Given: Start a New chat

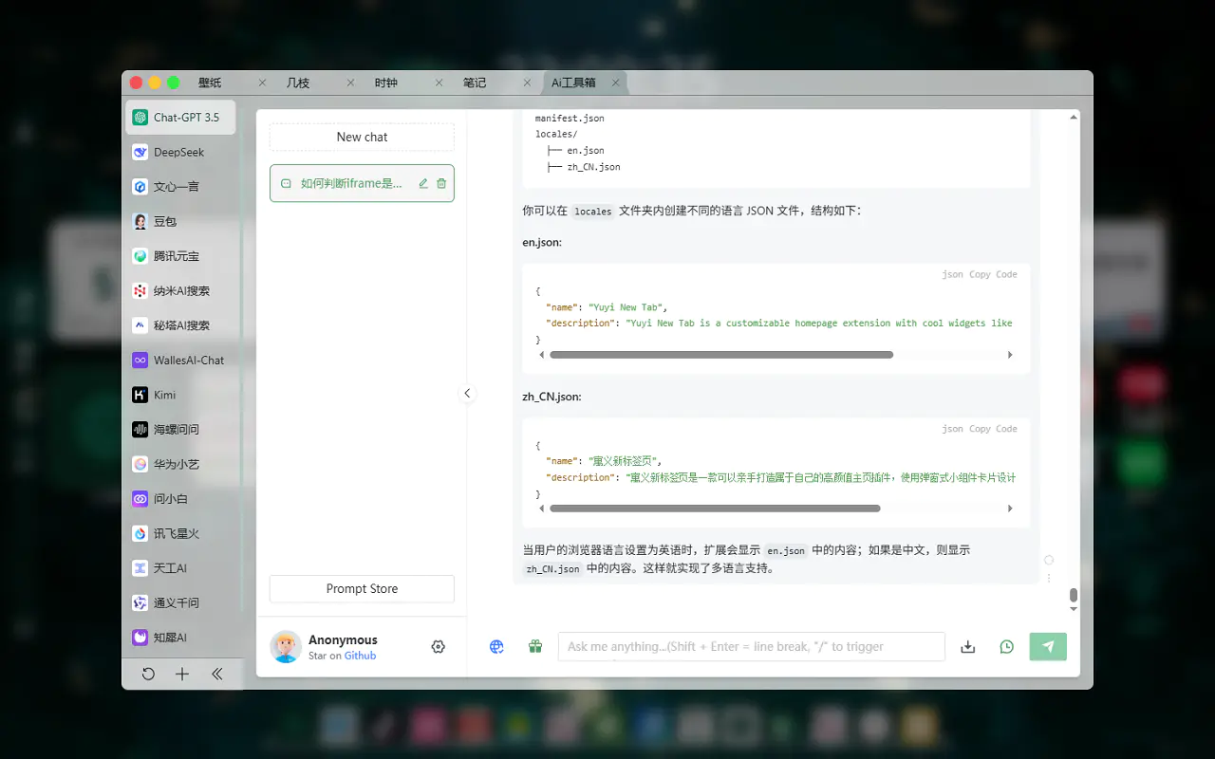Looking at the screenshot, I should tap(362, 138).
